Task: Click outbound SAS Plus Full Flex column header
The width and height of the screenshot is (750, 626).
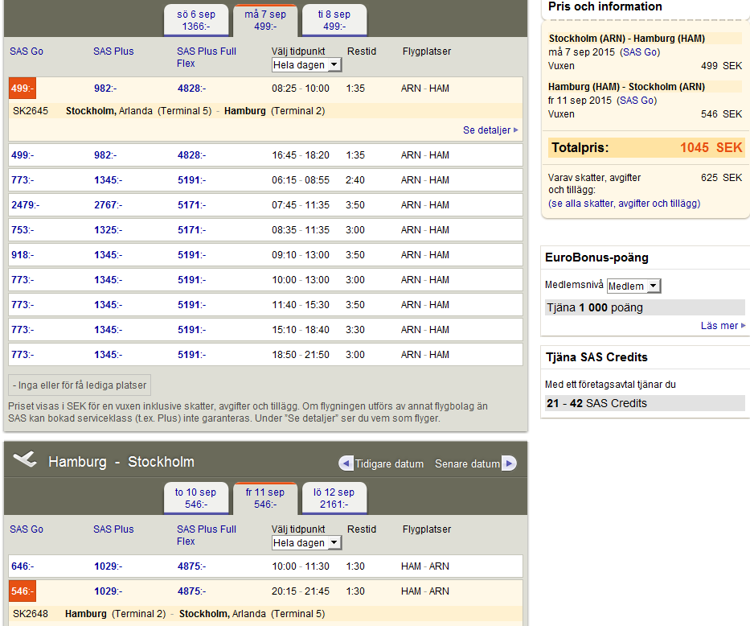Action: (206, 57)
